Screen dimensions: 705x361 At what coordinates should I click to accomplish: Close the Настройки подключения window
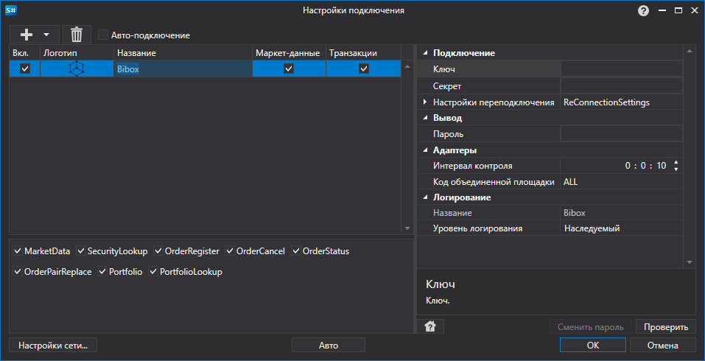694,11
